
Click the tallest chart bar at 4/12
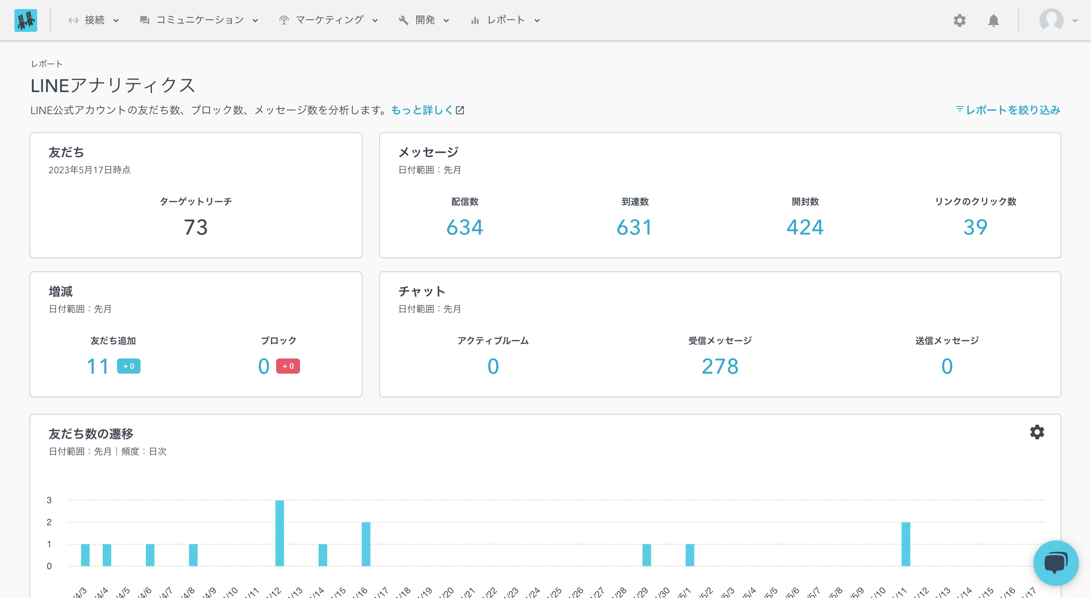[280, 533]
